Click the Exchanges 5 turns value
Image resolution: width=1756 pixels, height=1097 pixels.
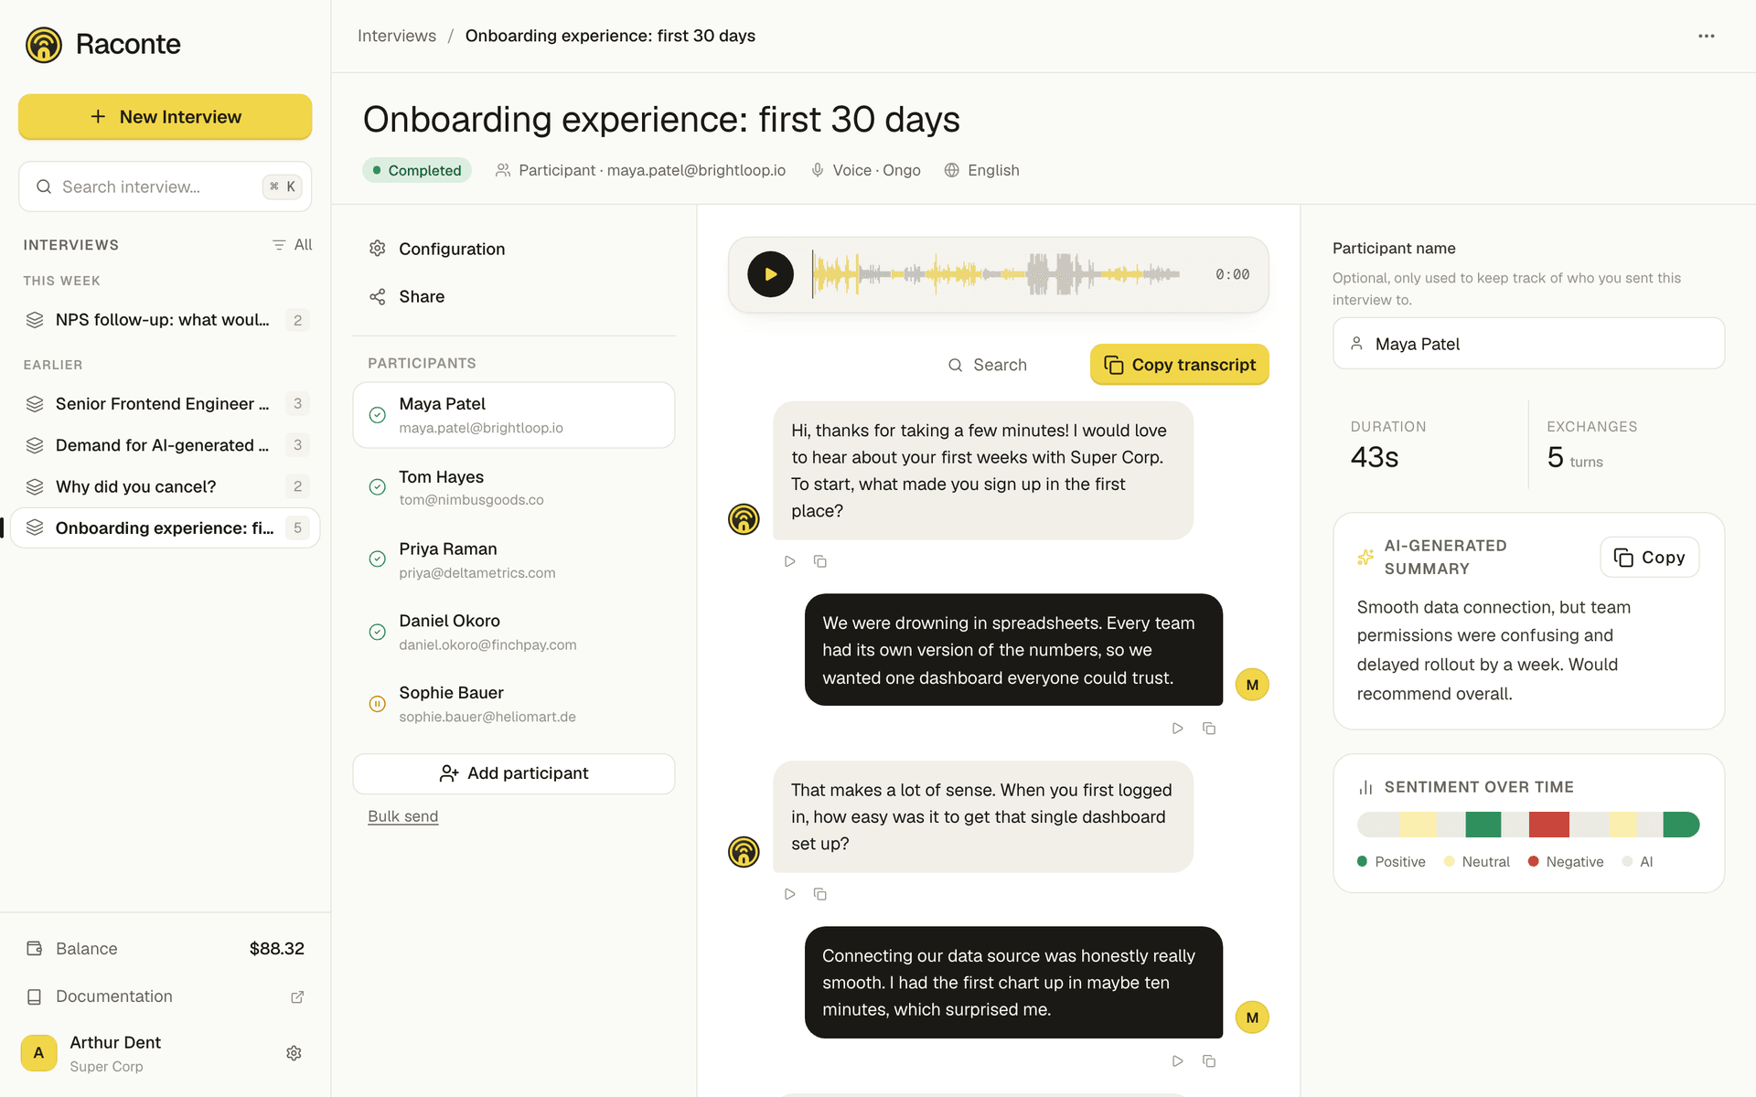[1575, 457]
